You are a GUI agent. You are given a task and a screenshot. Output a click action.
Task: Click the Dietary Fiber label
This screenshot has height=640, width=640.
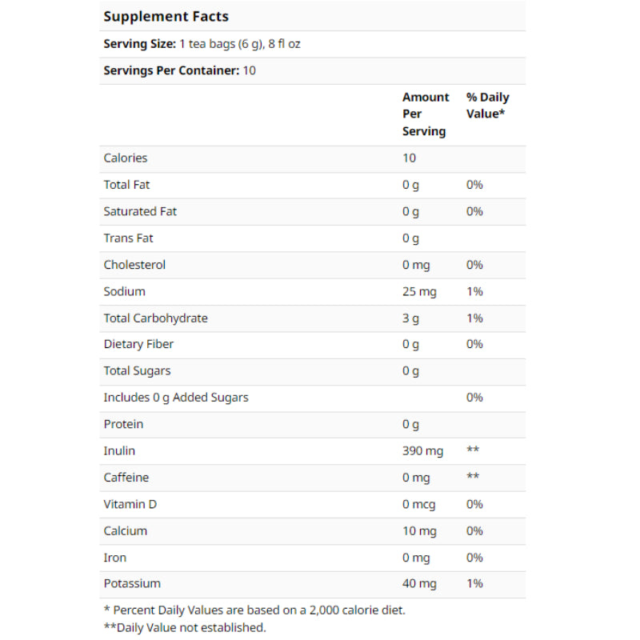(x=138, y=344)
